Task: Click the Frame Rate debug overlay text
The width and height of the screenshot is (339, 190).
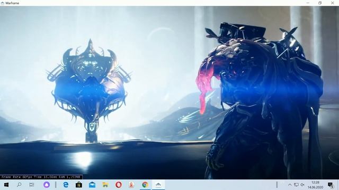Action: pyautogui.click(x=41, y=177)
